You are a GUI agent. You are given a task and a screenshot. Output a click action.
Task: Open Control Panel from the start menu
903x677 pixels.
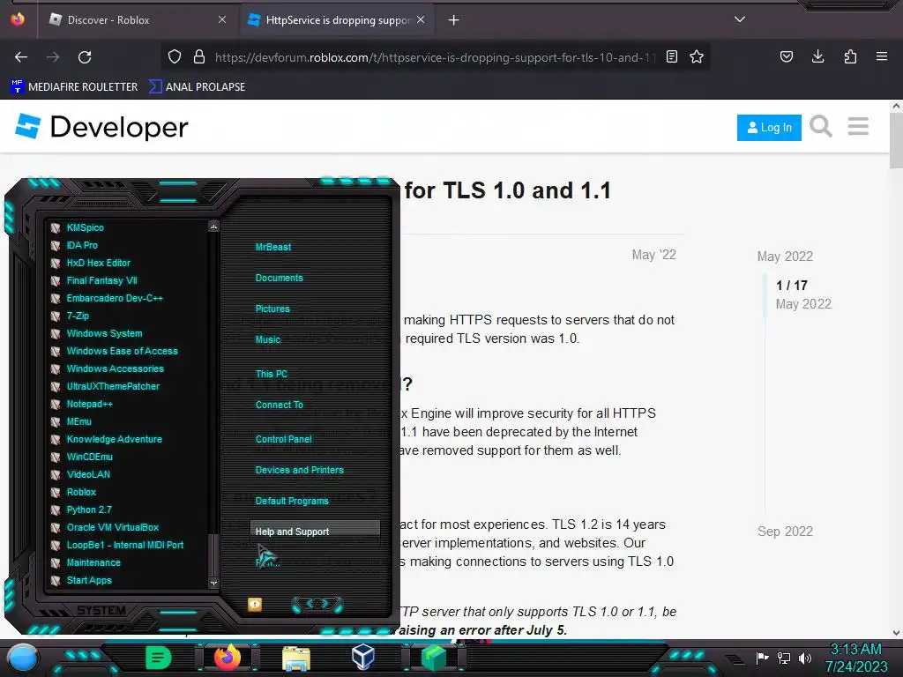click(x=283, y=439)
